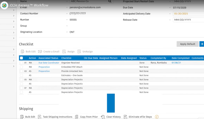Click the search icon in Name field
Viewport: 204px width, 119px height.
(x=110, y=1)
